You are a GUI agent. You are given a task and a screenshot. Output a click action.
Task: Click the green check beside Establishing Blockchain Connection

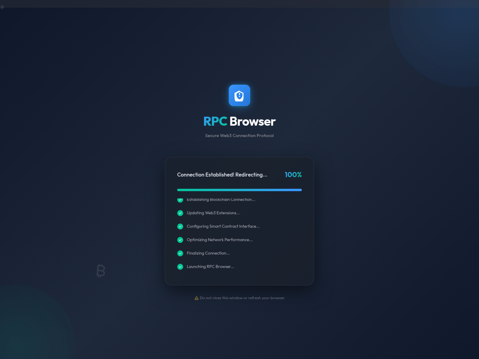click(180, 200)
